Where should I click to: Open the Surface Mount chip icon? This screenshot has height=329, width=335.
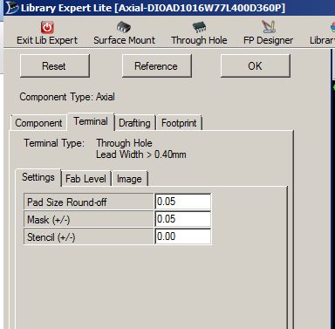[x=124, y=27]
